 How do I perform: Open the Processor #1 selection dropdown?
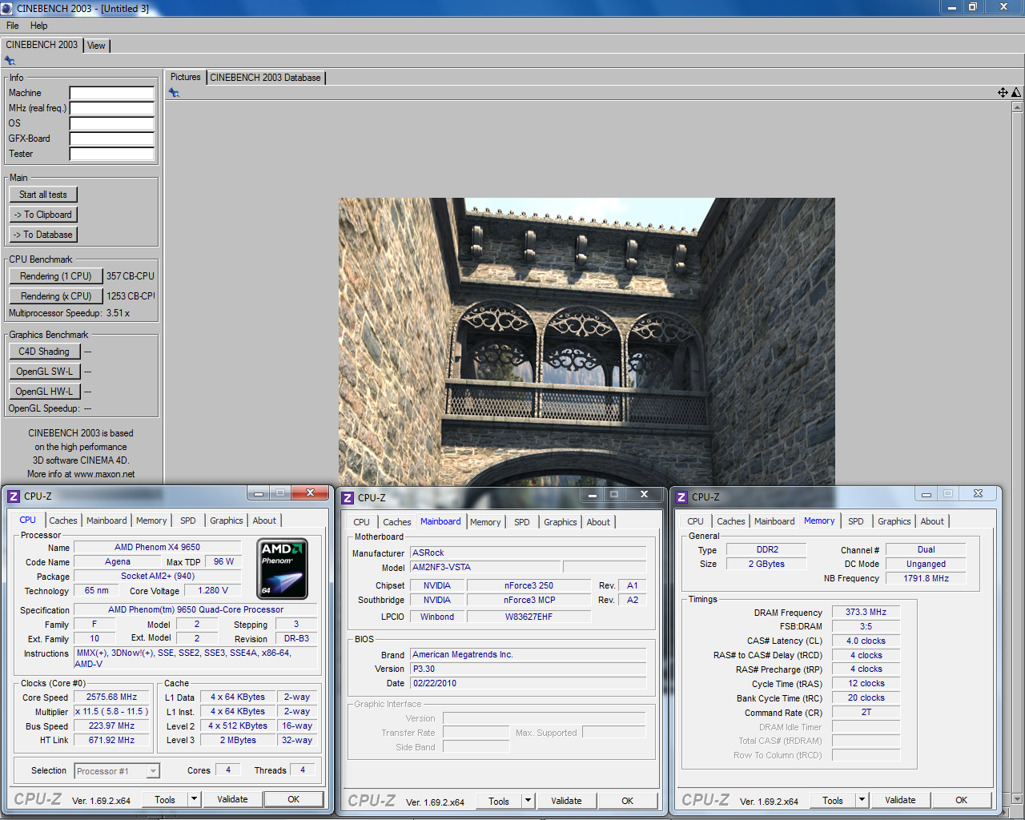153,771
